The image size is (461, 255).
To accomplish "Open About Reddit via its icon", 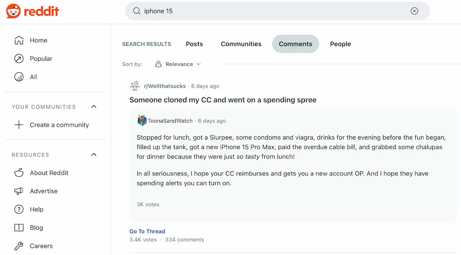I will click(x=19, y=173).
